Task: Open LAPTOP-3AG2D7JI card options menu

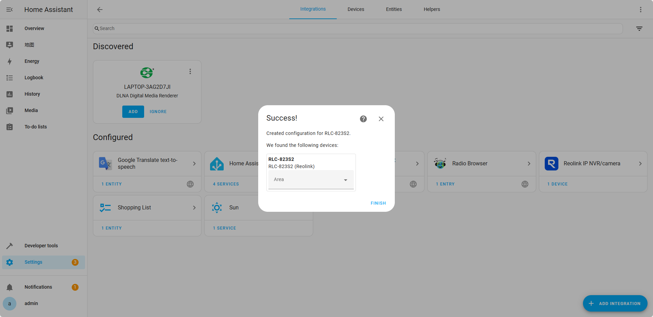Action: (190, 71)
